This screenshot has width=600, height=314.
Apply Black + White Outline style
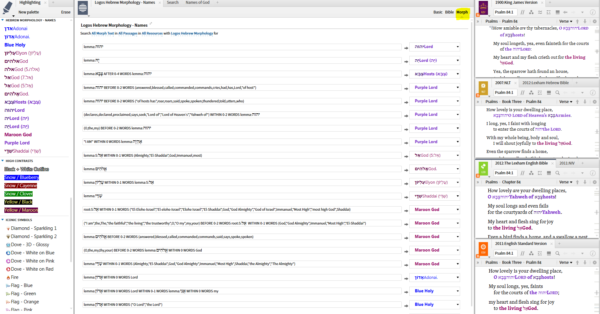point(27,169)
